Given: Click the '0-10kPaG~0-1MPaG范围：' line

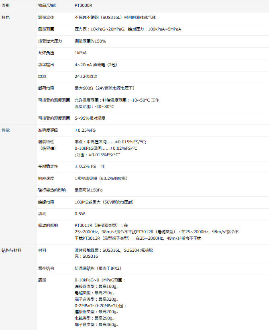Looking at the screenshot, I should click(100, 280).
